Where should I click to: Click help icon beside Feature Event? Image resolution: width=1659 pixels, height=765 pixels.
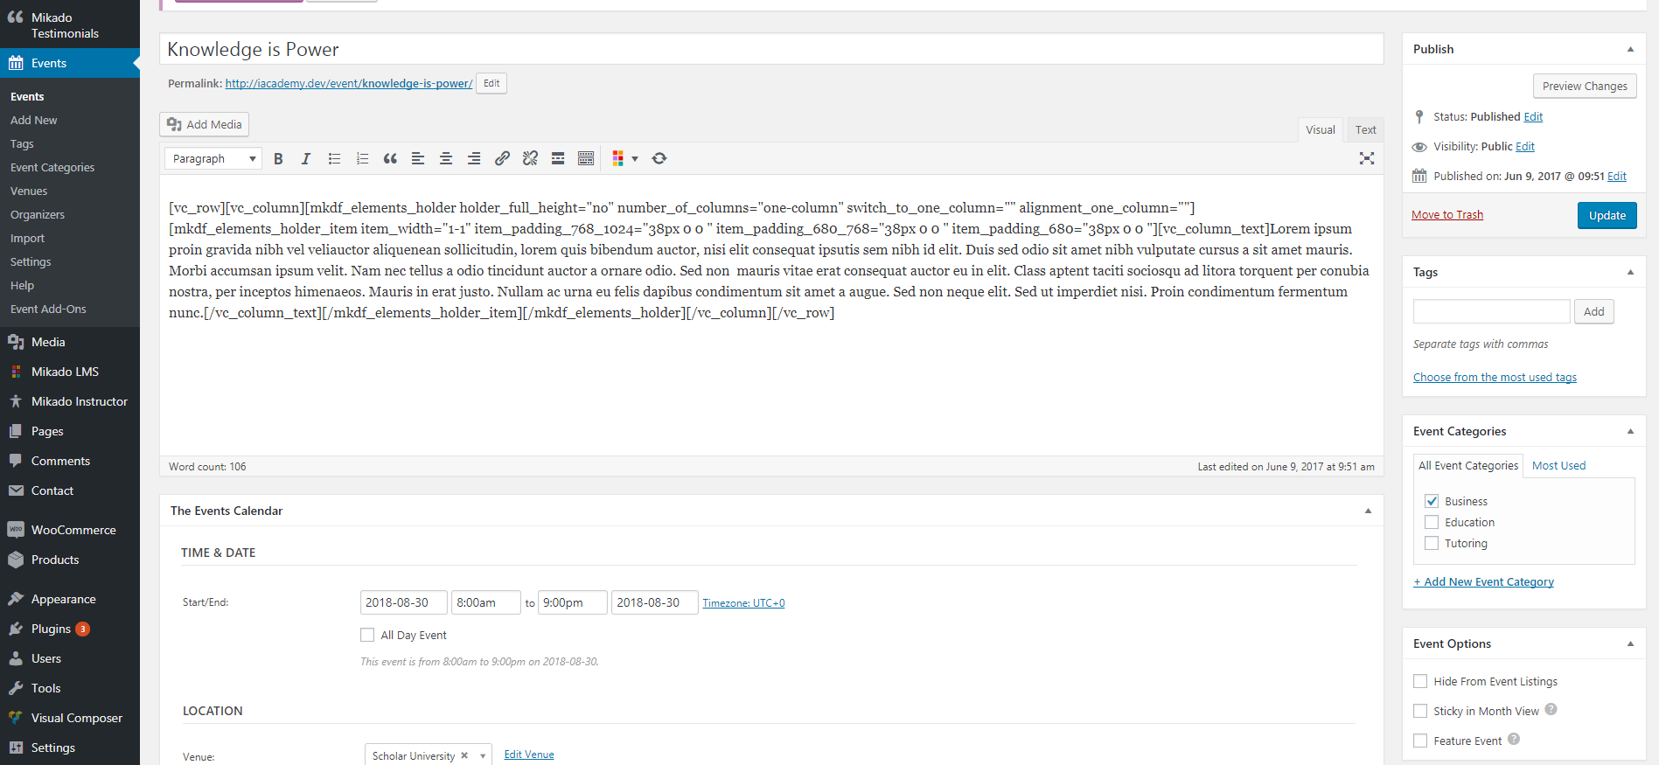[x=1514, y=740]
